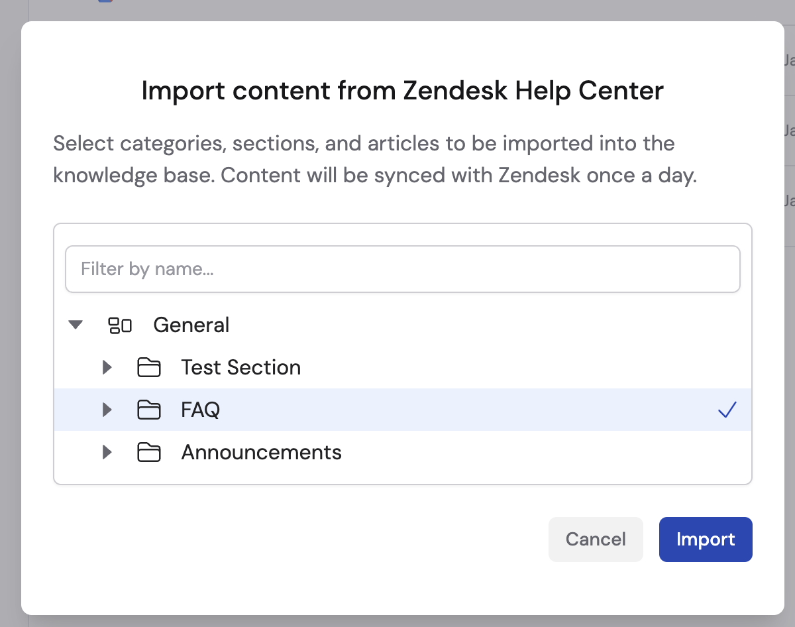
Task: Collapse the General category
Action: tap(76, 325)
